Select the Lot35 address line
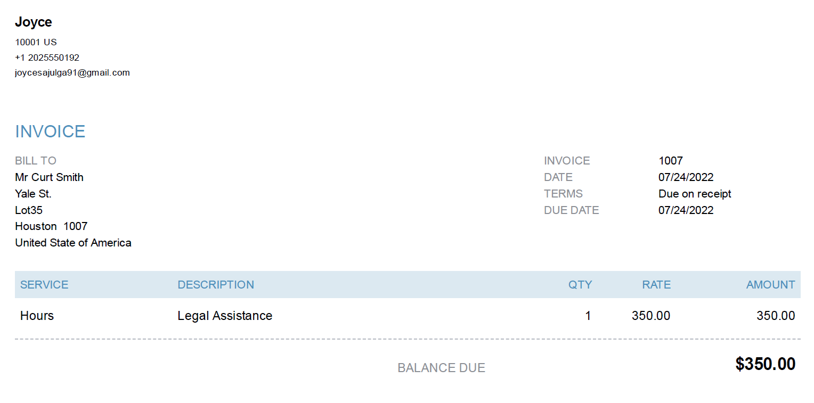Viewport: 814px width, 403px height. 29,210
